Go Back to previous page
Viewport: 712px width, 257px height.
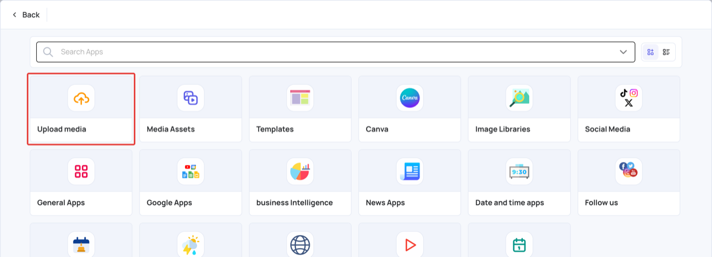pyautogui.click(x=26, y=15)
